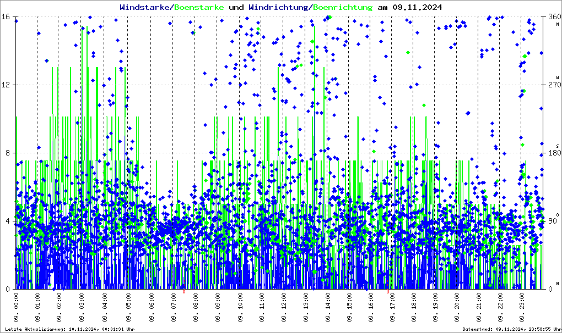The height and width of the screenshot is (333, 562).
Task: Click the '8' wind speed axis label
Action: (7, 153)
